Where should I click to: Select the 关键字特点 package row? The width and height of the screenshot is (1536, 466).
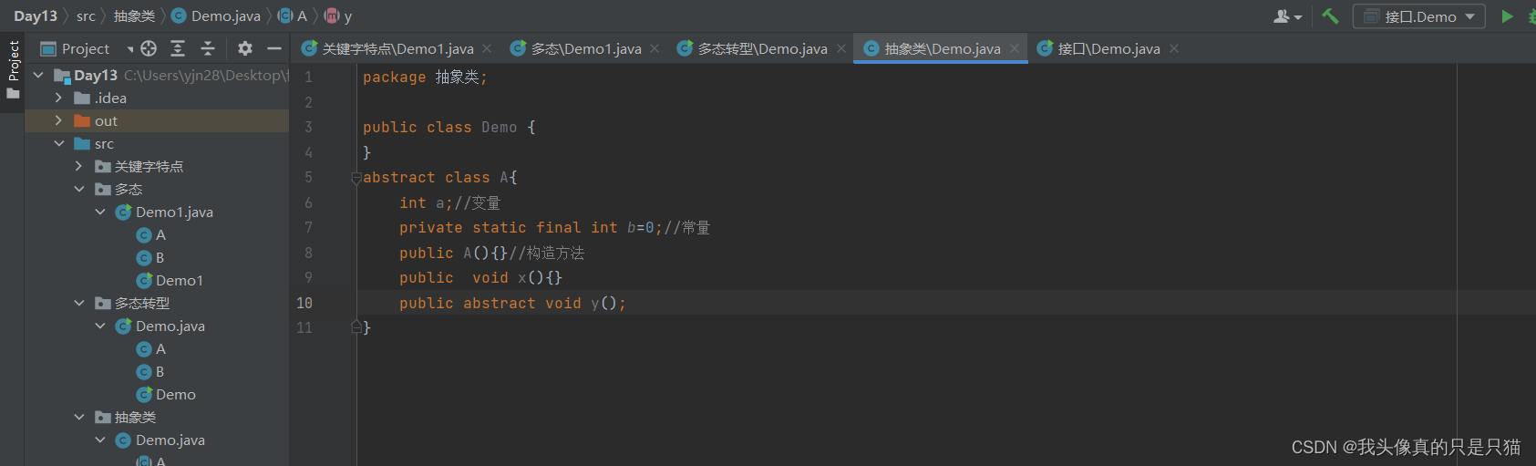tap(157, 166)
